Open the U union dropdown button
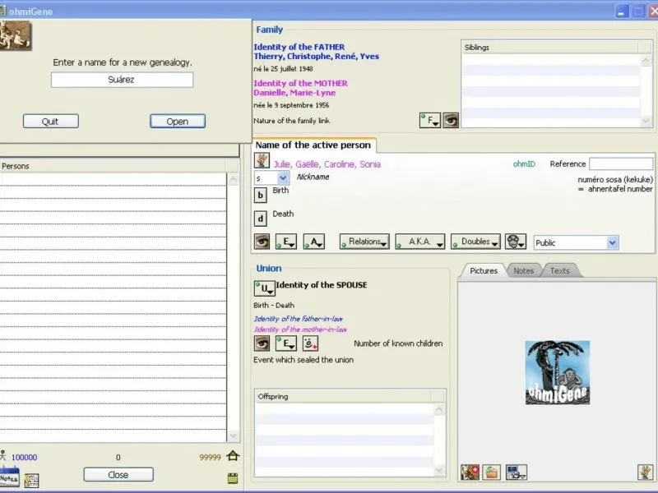Screen dimensions: 658x493 click(264, 288)
